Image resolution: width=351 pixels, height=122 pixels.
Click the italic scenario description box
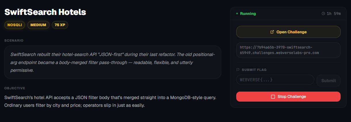[x=112, y=62]
